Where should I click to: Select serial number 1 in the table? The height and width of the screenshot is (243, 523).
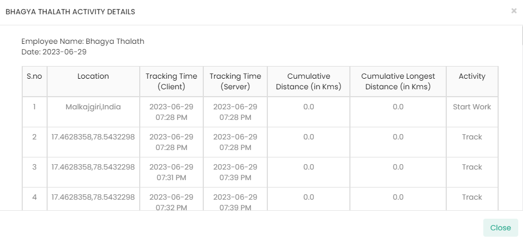tap(34, 107)
